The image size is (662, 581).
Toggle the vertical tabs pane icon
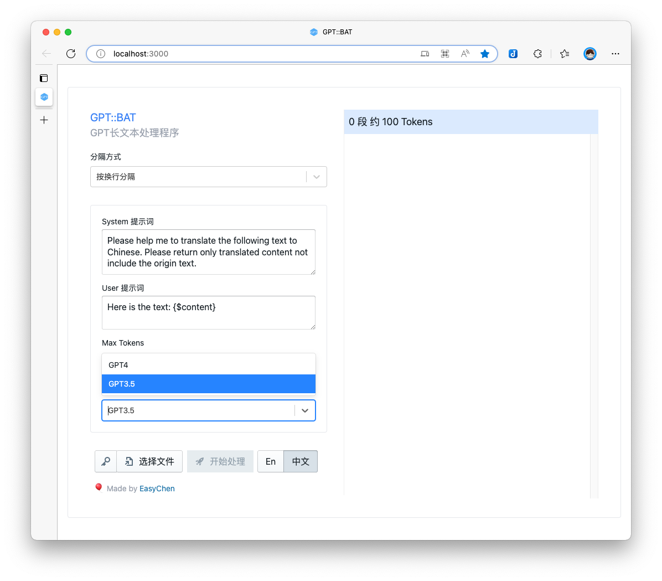(x=44, y=78)
